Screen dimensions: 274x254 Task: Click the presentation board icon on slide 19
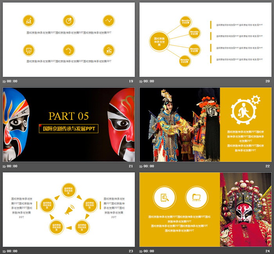[29, 50]
